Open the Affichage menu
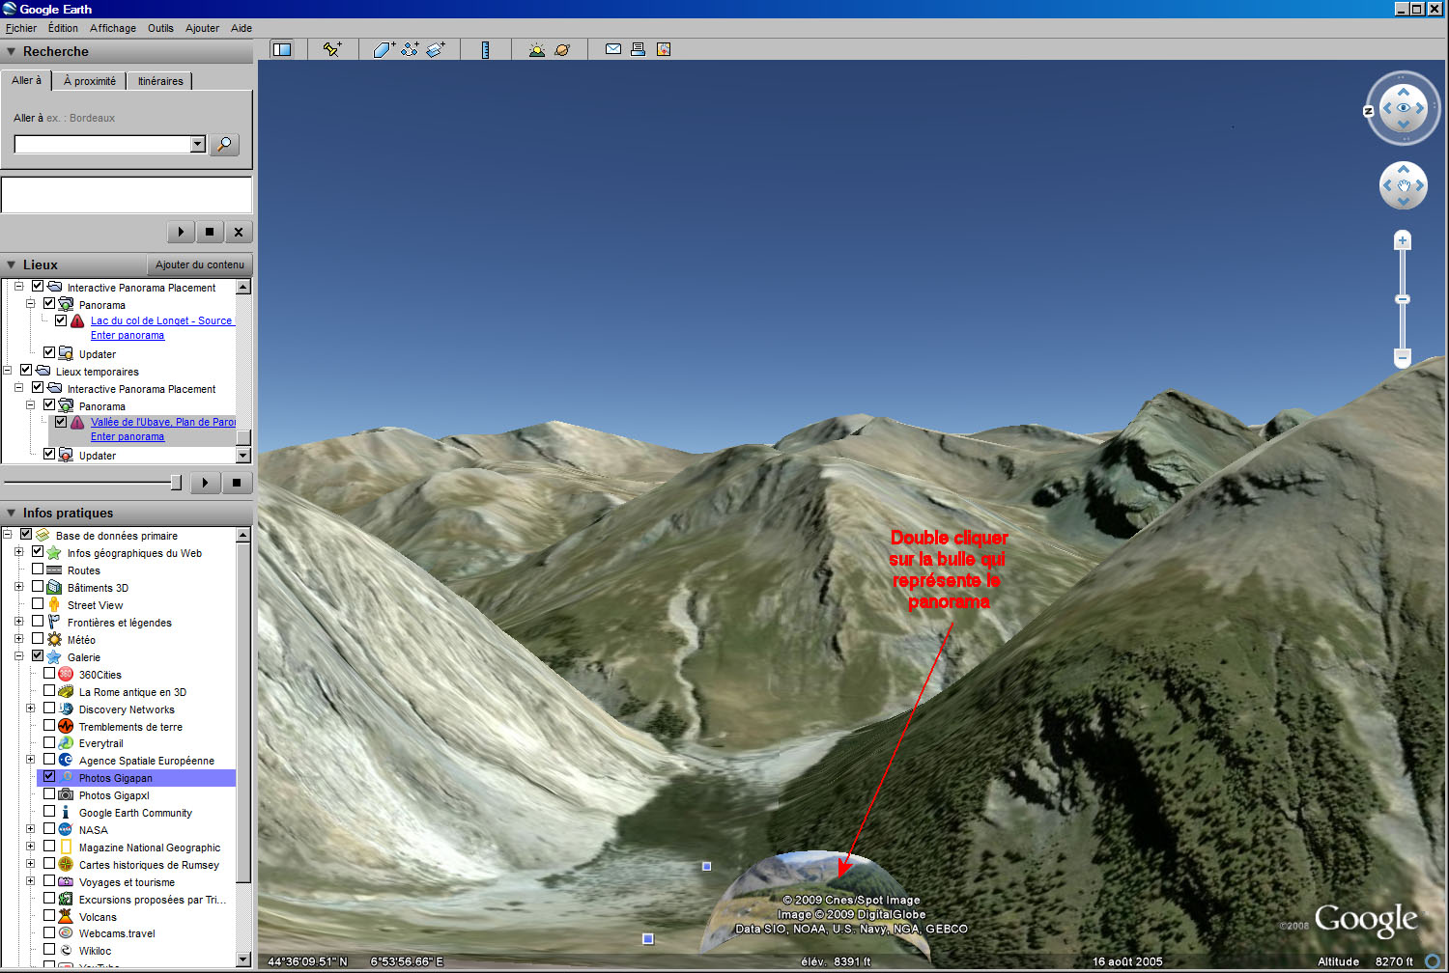 pos(113,28)
